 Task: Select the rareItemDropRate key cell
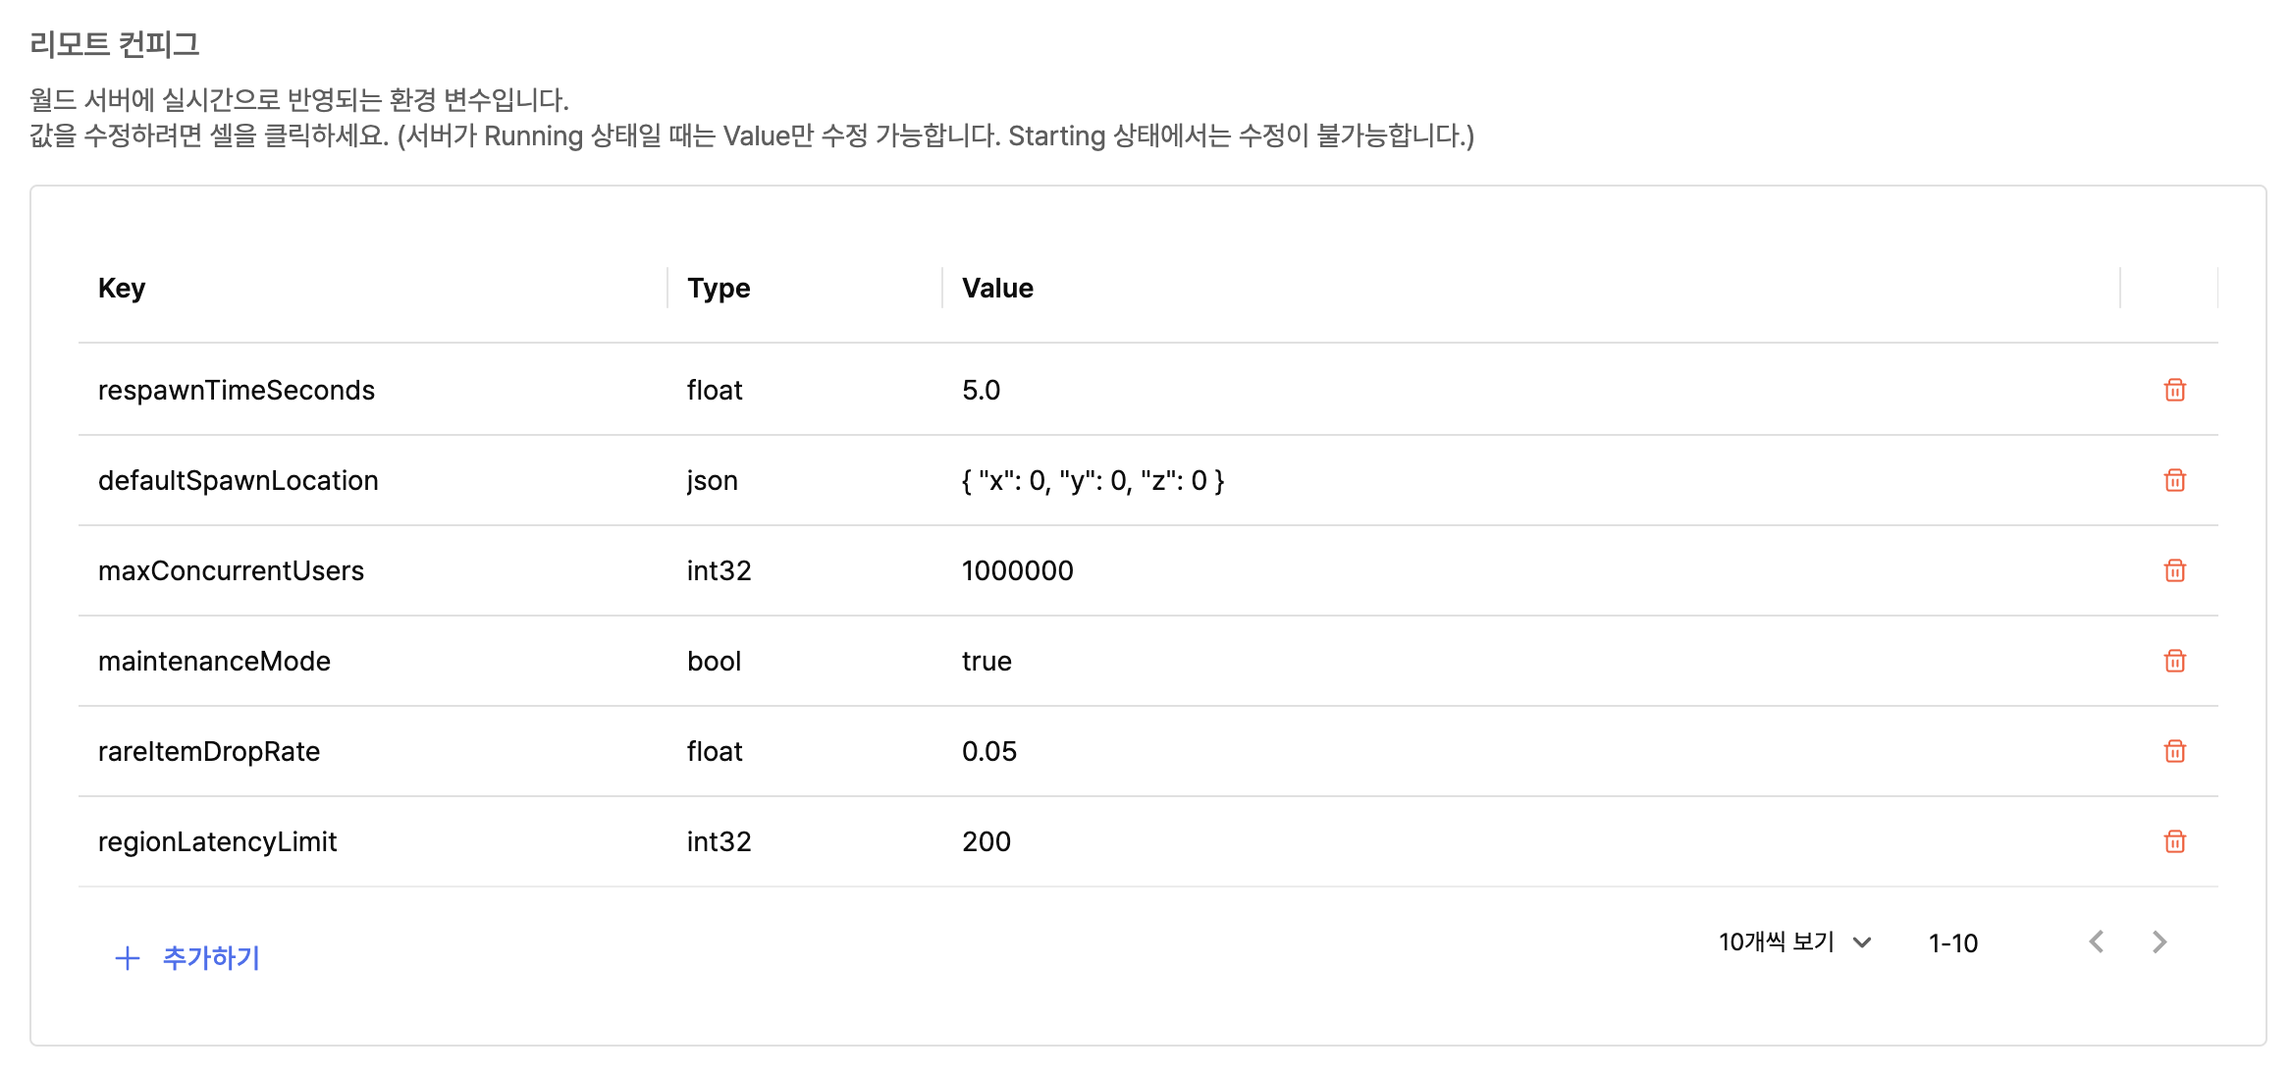click(x=373, y=751)
